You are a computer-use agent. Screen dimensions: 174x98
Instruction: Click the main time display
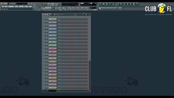coord(51,4)
